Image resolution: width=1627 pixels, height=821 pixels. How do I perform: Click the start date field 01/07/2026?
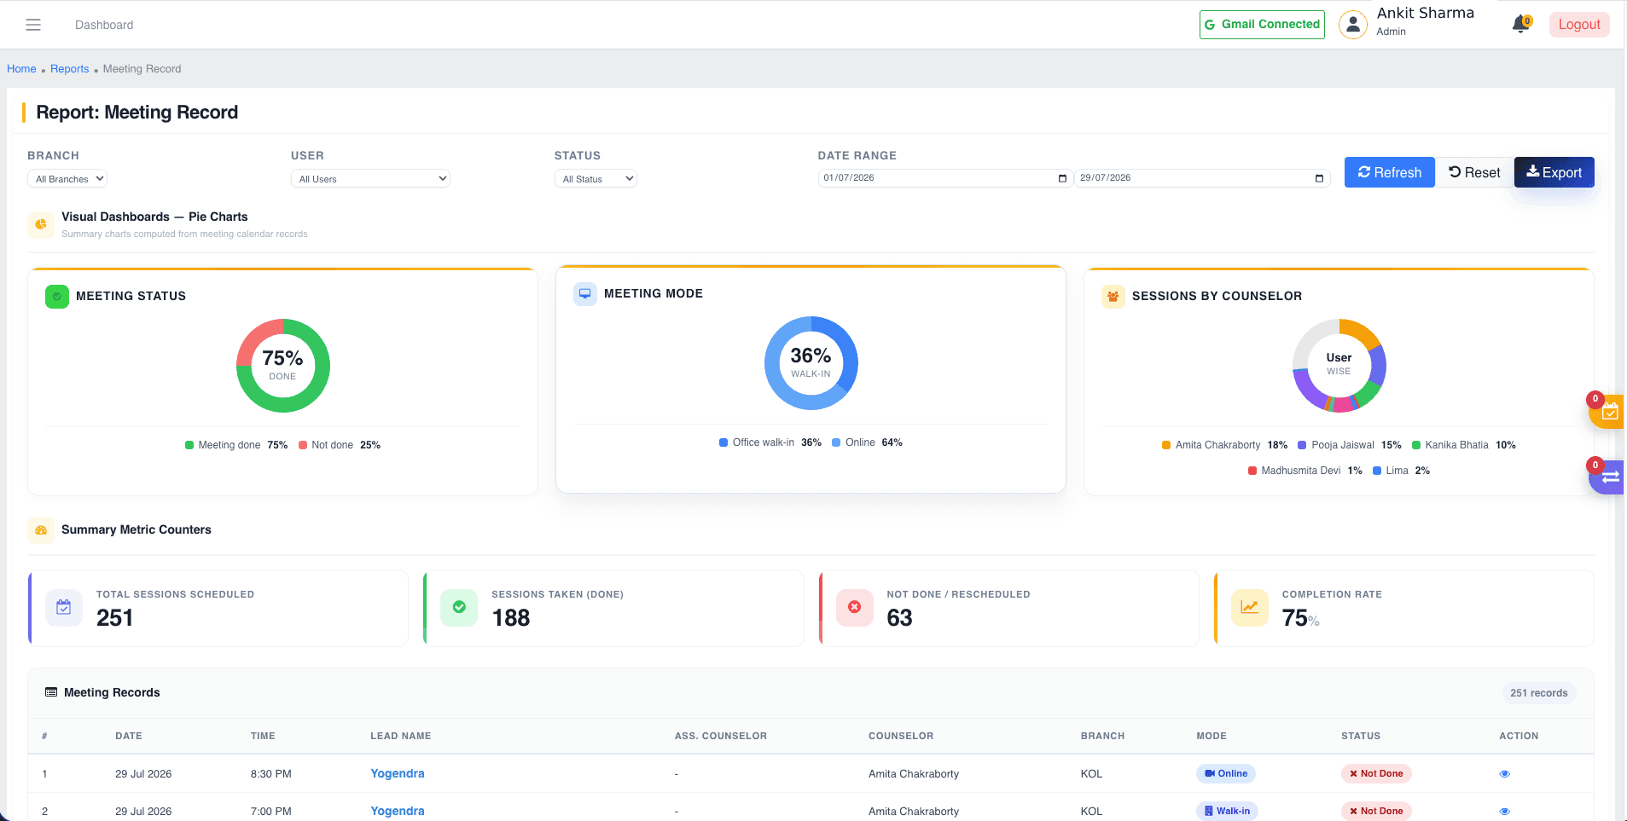point(944,178)
